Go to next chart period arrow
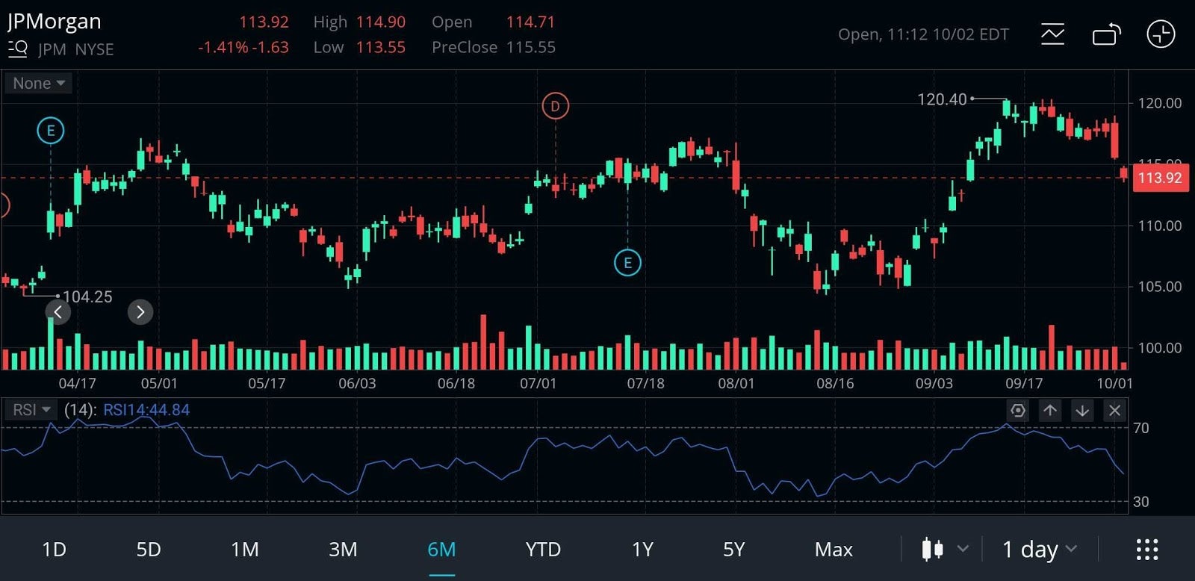The width and height of the screenshot is (1195, 581). click(140, 312)
